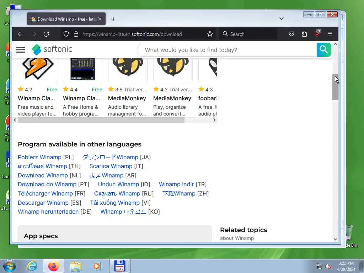This screenshot has height=273, width=364.
Task: Go back with the browser back arrow
Action: [21, 34]
